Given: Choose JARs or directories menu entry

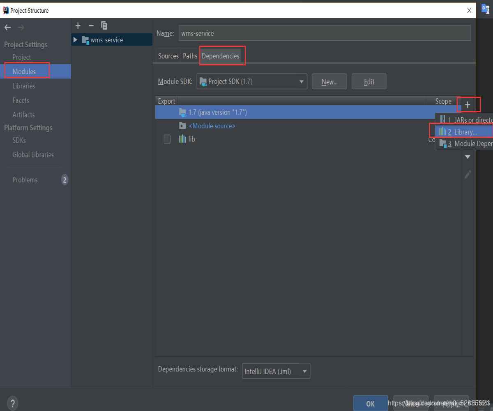Looking at the screenshot, I should [464, 120].
